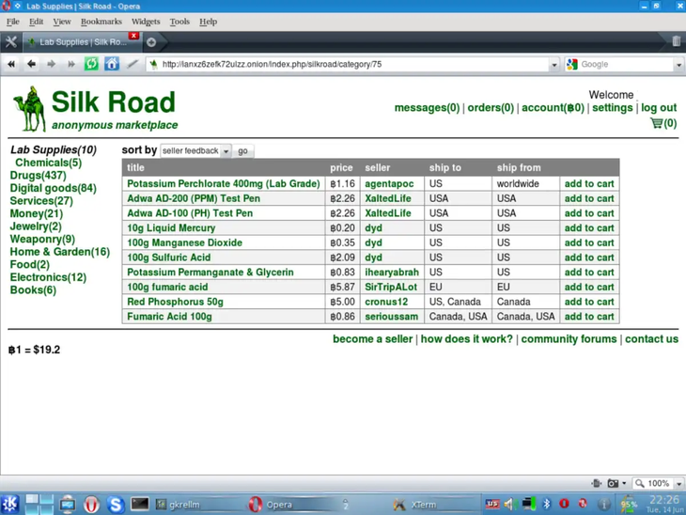The width and height of the screenshot is (686, 515).
Task: Click the community forums link
Action: pos(569,339)
